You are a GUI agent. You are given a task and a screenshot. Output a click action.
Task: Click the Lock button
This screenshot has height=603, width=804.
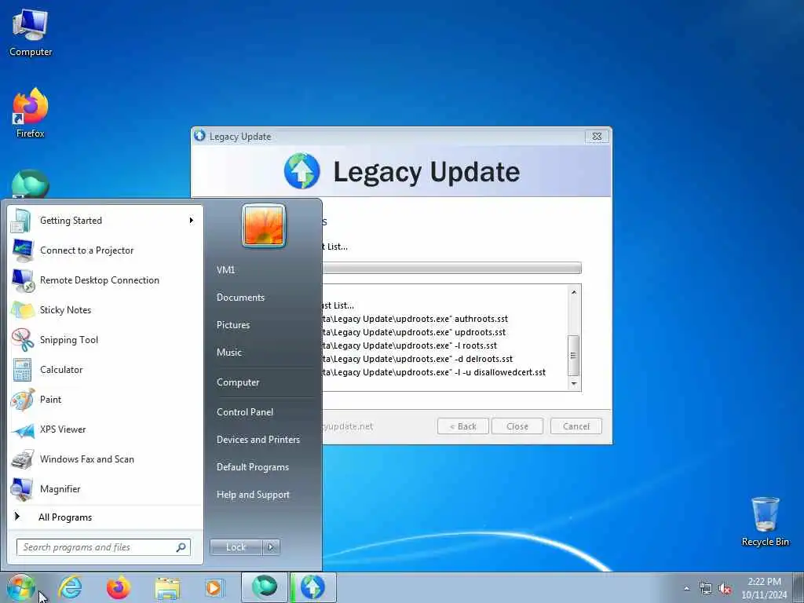point(236,547)
